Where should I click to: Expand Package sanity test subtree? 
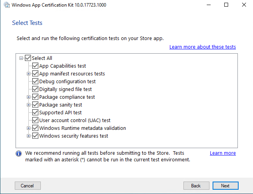tap(28, 105)
